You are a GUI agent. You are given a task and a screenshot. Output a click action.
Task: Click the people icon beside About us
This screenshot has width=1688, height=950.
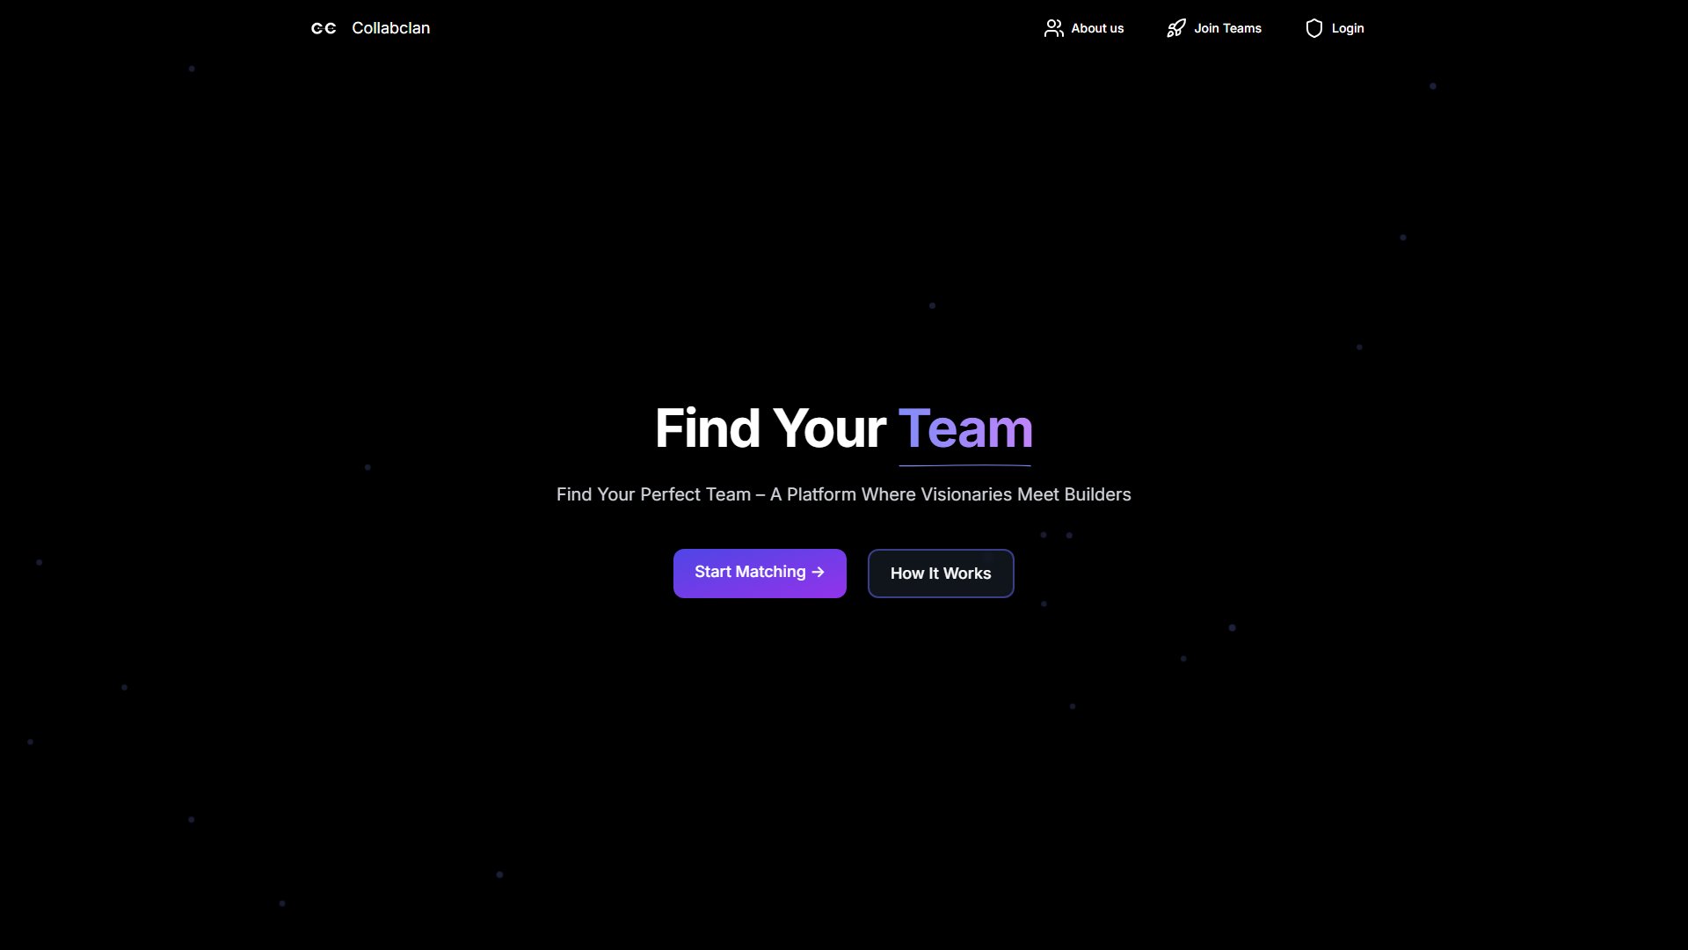click(x=1053, y=28)
